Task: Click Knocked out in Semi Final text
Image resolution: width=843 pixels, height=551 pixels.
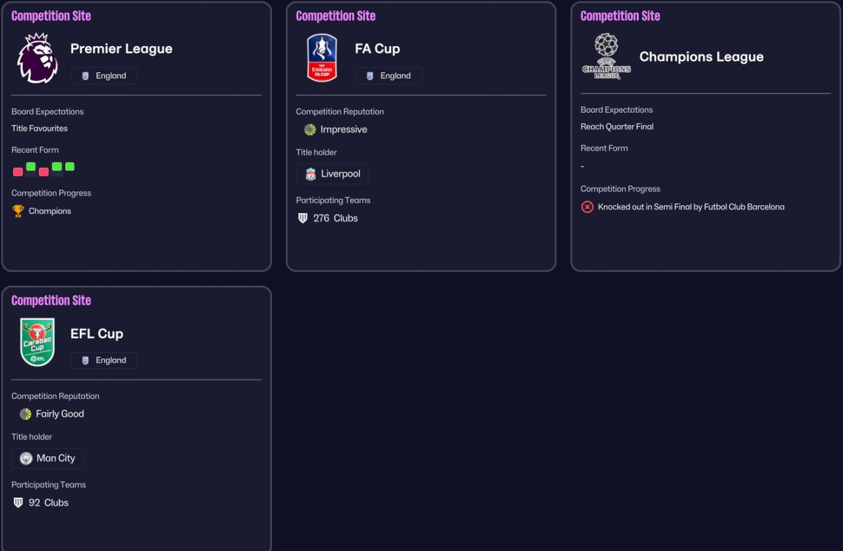Action: click(x=691, y=207)
